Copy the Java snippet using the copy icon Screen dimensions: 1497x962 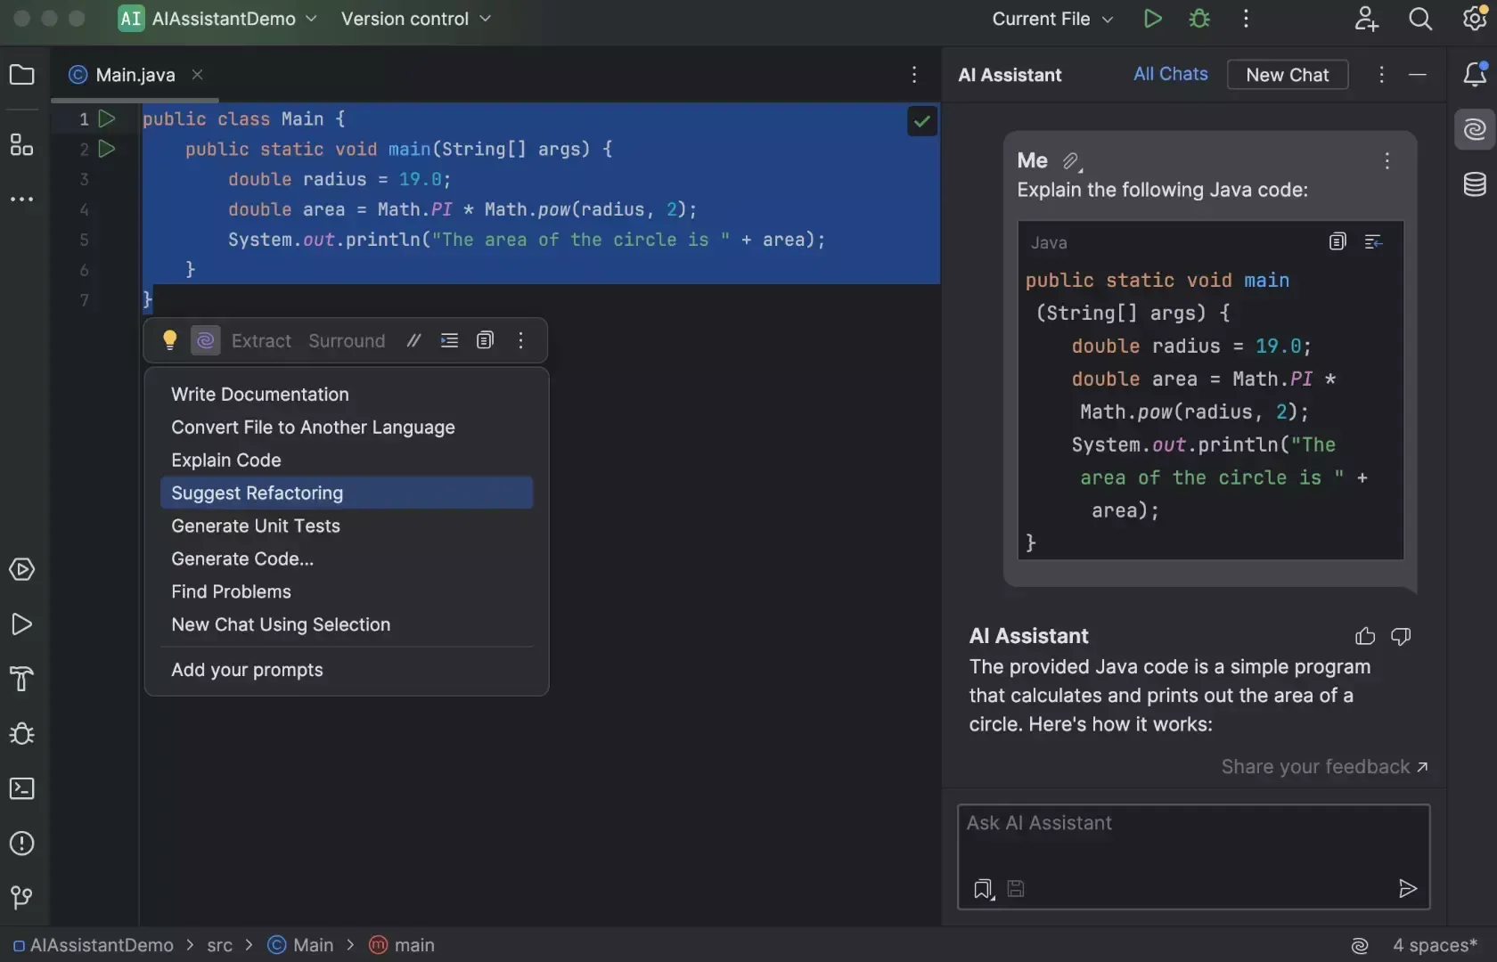click(1337, 241)
